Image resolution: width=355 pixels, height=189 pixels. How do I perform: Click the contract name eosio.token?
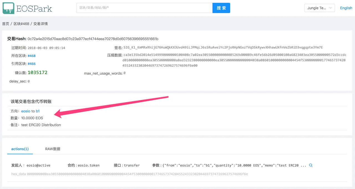(x=88, y=166)
